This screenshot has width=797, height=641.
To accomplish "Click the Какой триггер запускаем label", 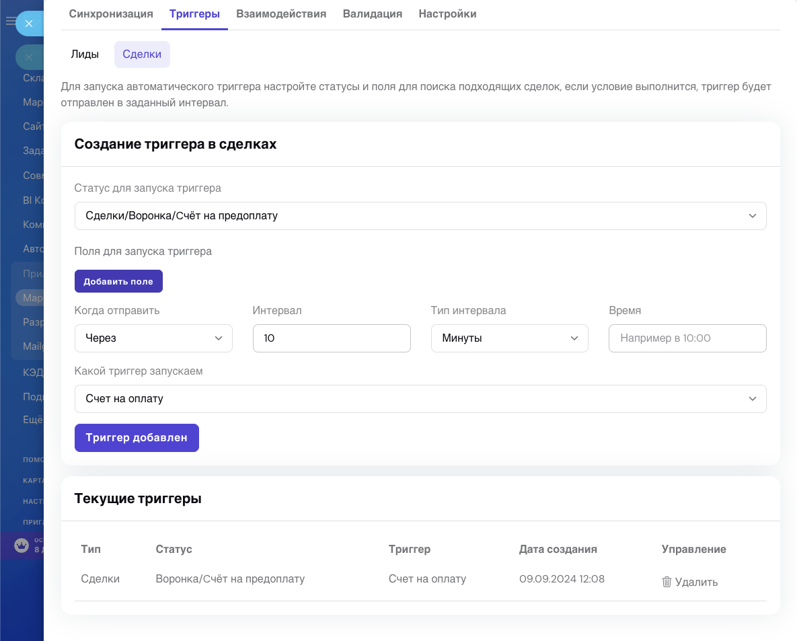I will pyautogui.click(x=139, y=371).
